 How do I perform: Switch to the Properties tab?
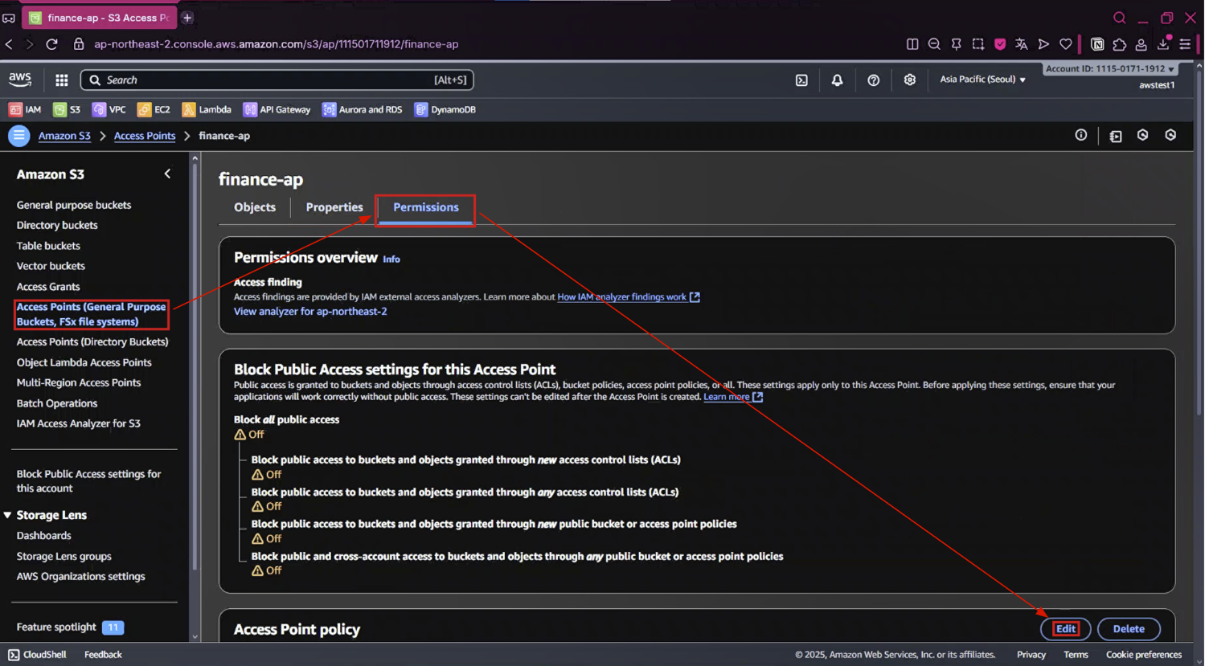click(334, 207)
